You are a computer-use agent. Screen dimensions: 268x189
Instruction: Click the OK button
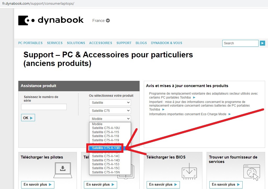tap(28, 118)
